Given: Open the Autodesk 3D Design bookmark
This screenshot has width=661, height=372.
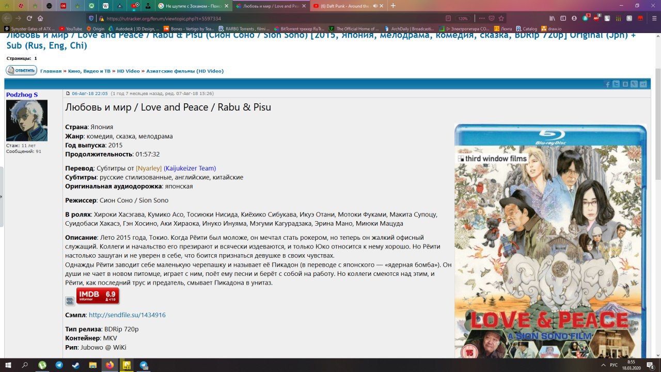Looking at the screenshot, I should pyautogui.click(x=134, y=29).
